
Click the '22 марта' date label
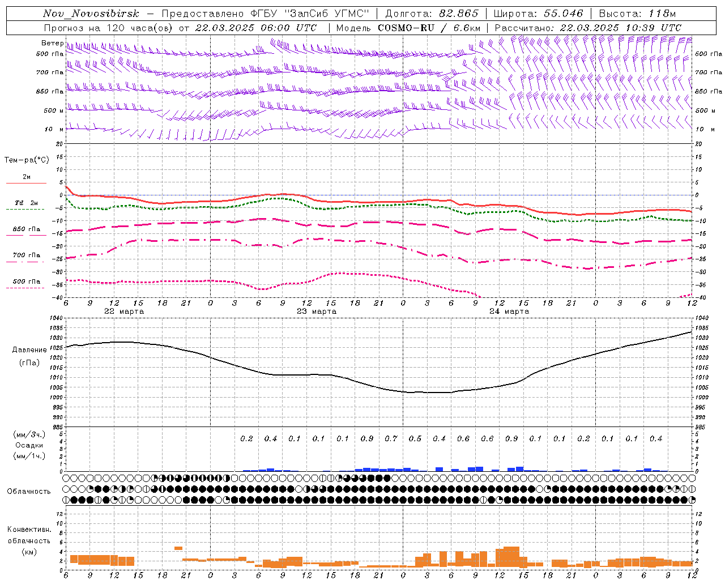[124, 312]
